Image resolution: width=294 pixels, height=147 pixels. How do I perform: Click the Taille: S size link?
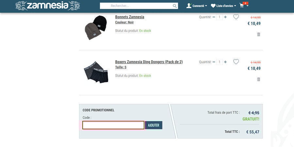pos(121,67)
